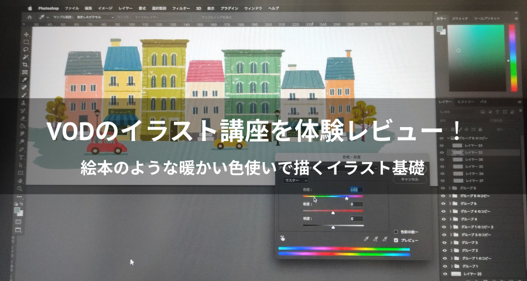Hide layer レイヤー 33 via eye icon

click(x=442, y=146)
